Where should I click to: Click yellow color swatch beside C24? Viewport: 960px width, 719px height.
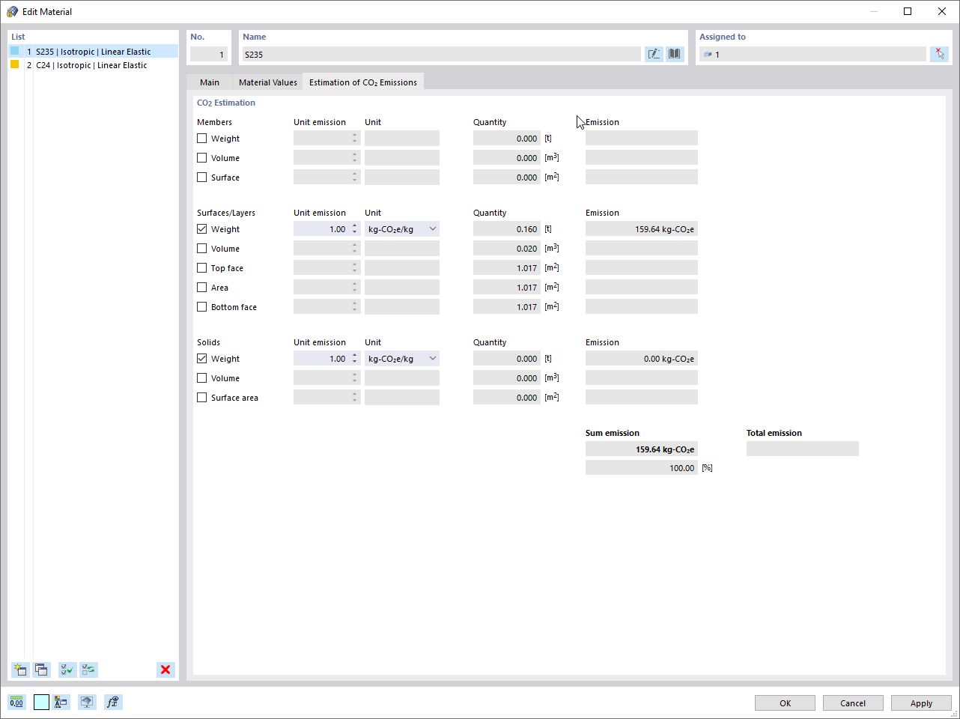coord(14,64)
